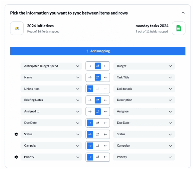Set Campaign row left arrow sync
The width and height of the screenshot is (194, 170).
point(105,146)
